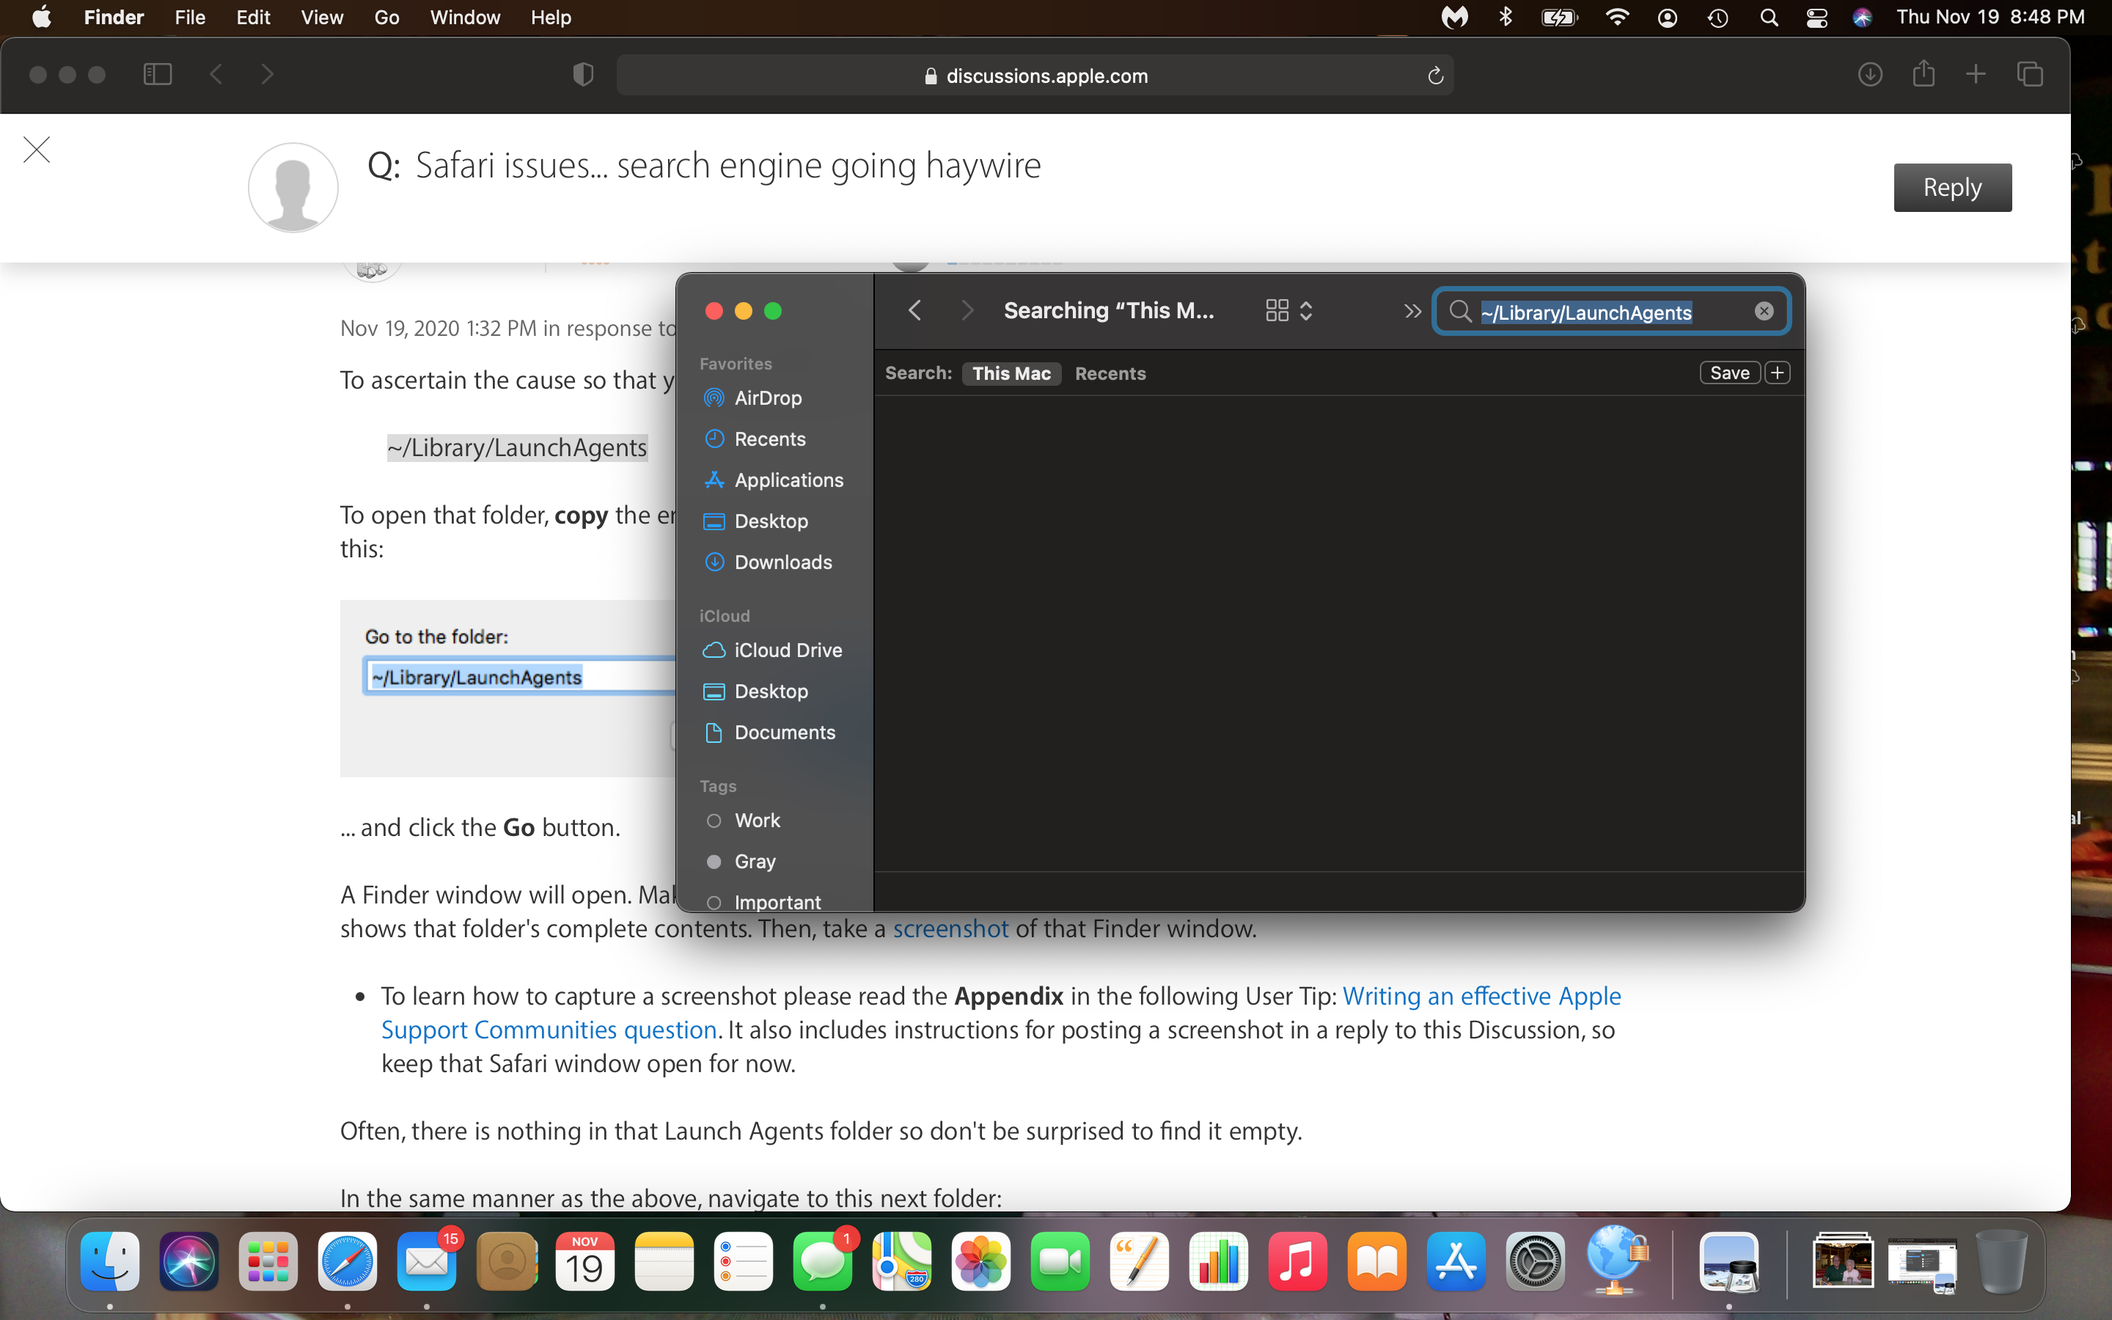Open the Go menu
The height and width of the screenshot is (1320, 2112).
pyautogui.click(x=386, y=18)
